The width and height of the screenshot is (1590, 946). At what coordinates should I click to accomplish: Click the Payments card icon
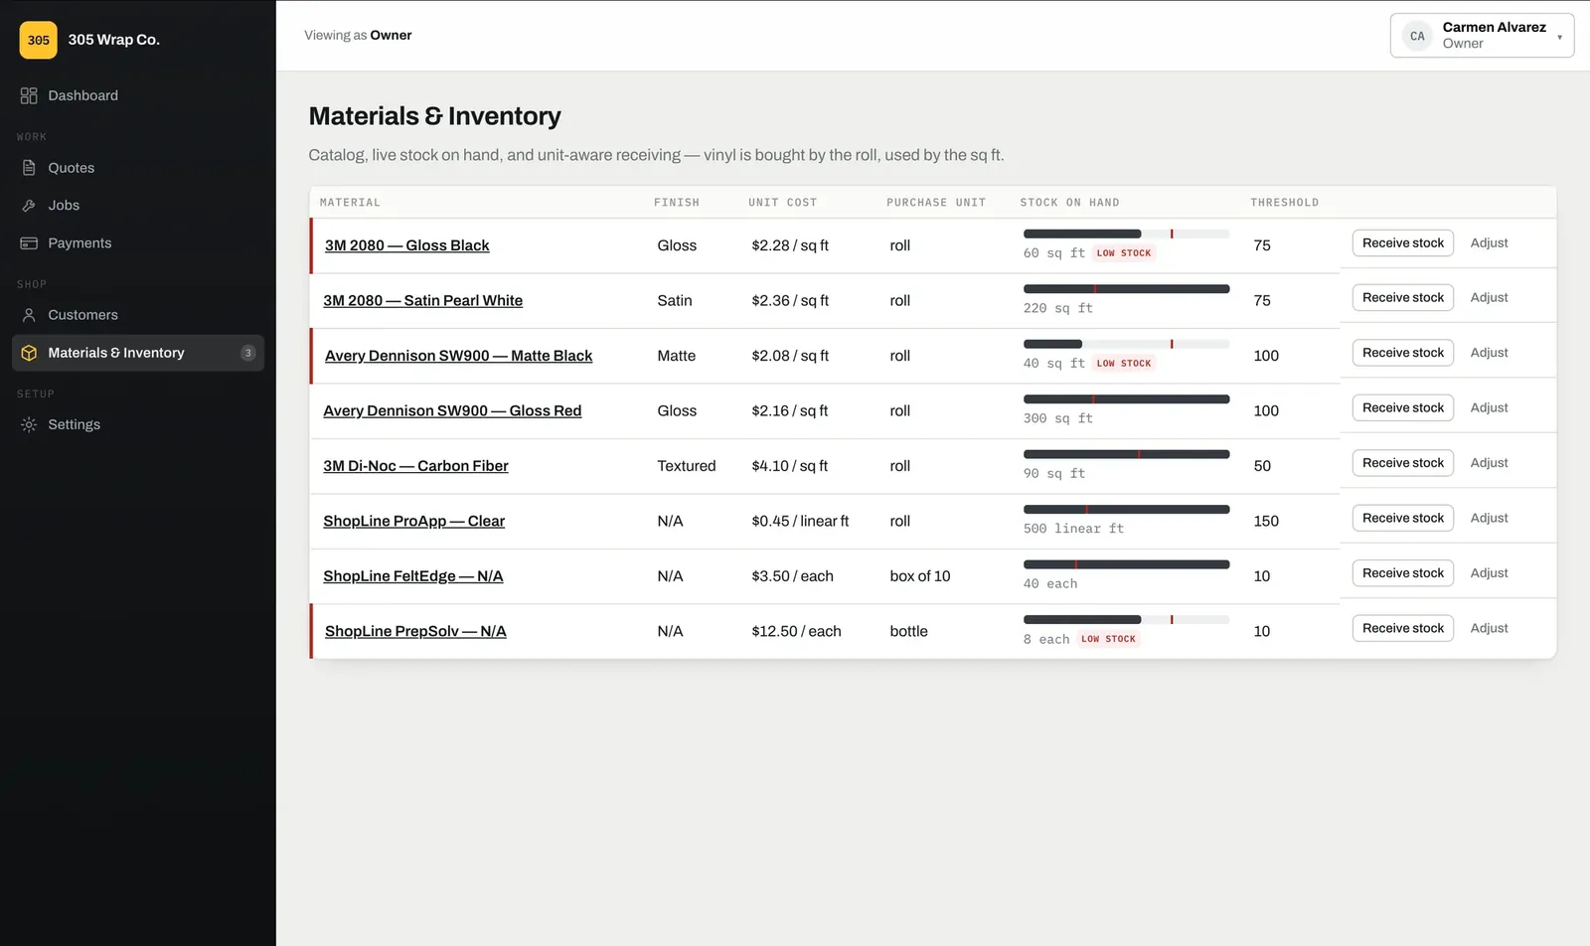pyautogui.click(x=29, y=243)
